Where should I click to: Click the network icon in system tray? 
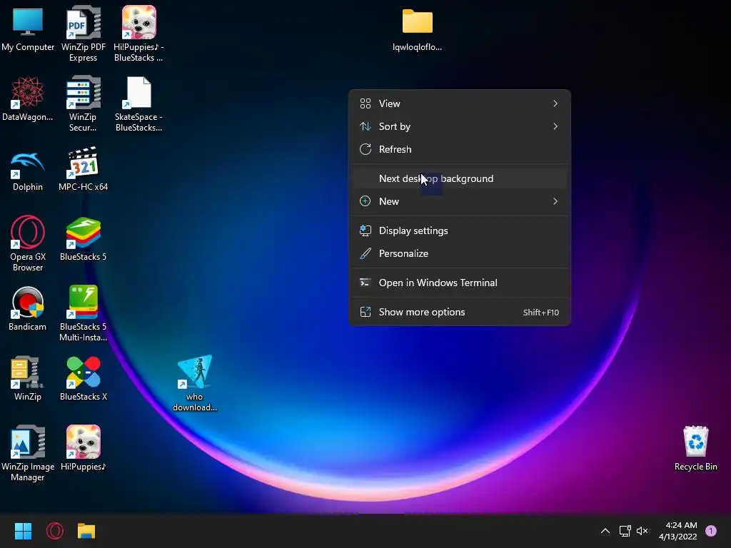625,531
